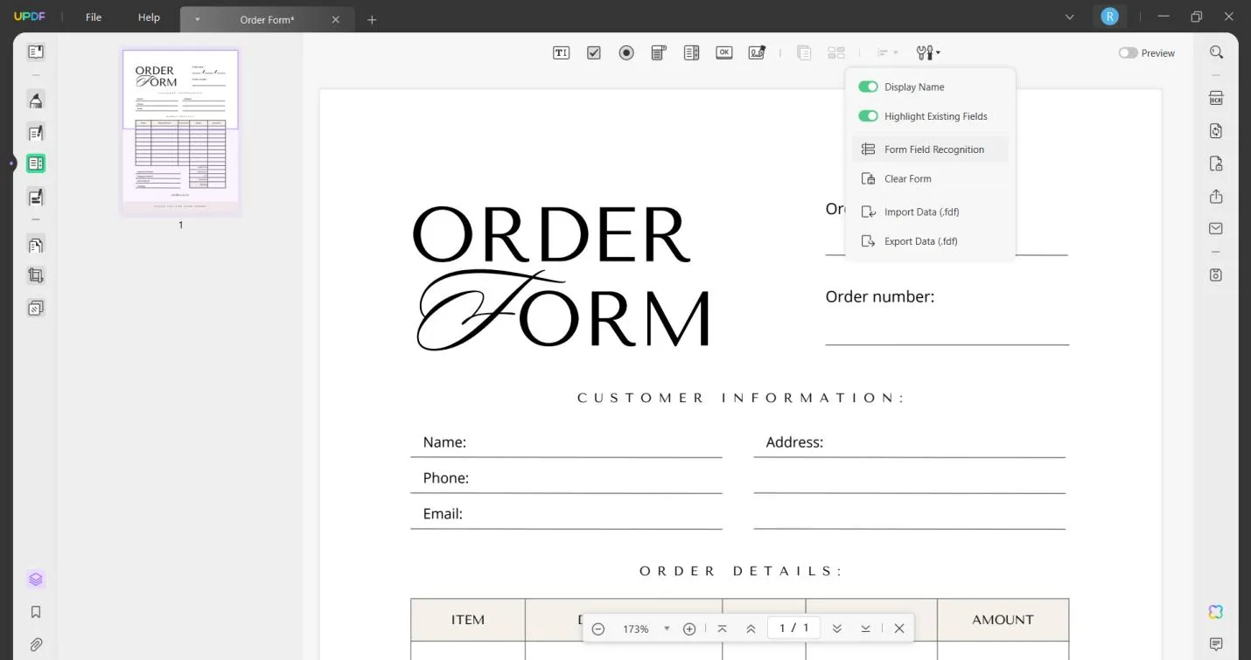Zoom in with the plus button
Viewport: 1251px width, 660px height.
pyautogui.click(x=689, y=629)
